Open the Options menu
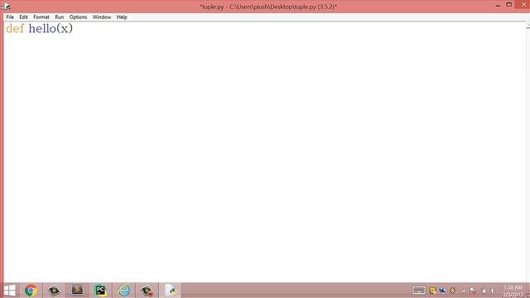The image size is (530, 298). [78, 17]
